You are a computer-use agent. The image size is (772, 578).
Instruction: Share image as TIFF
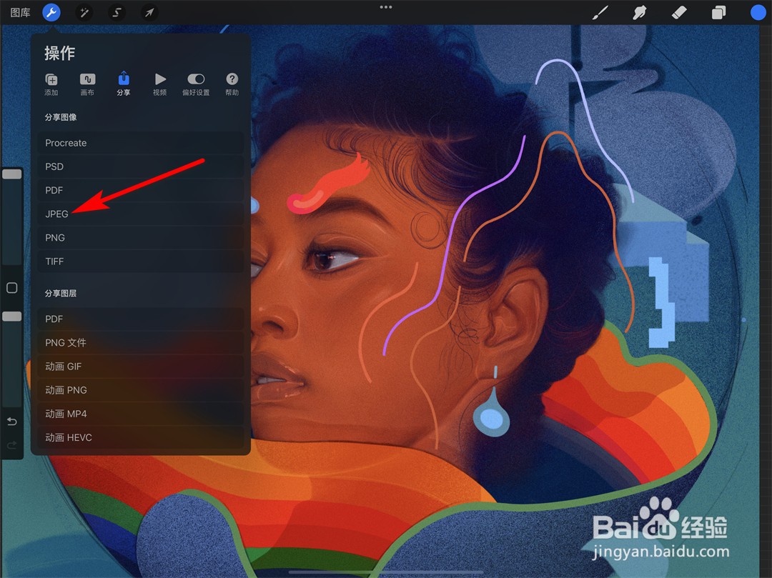point(140,261)
